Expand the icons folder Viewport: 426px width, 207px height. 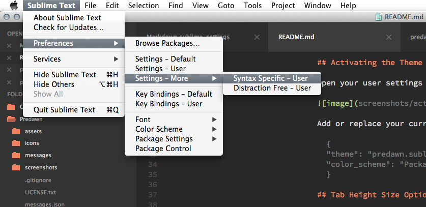click(32, 143)
